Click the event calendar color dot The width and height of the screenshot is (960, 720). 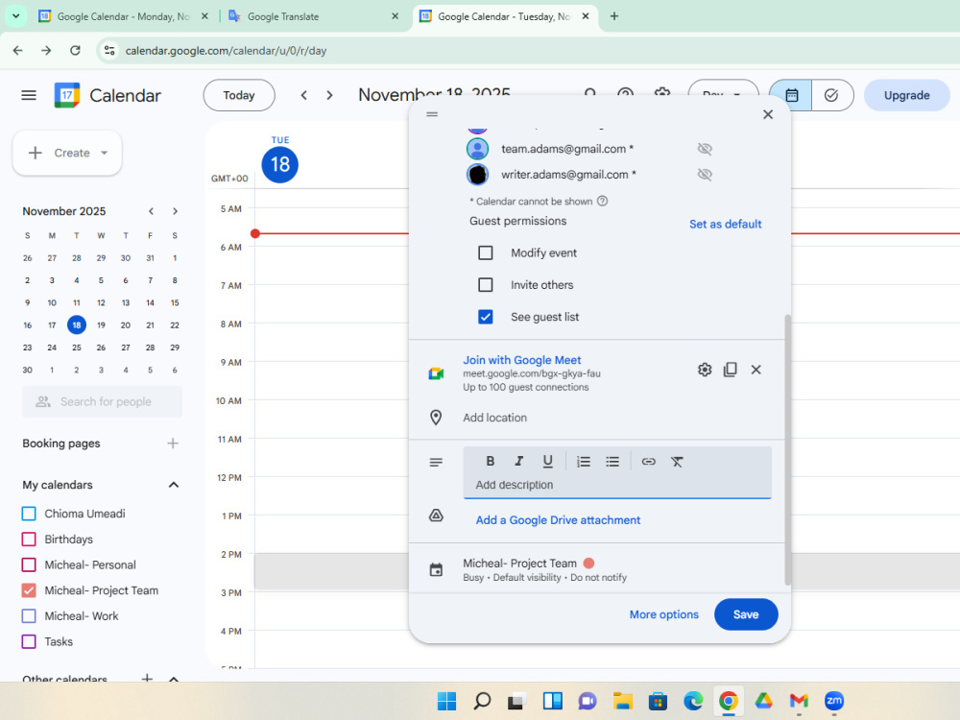[x=589, y=564]
